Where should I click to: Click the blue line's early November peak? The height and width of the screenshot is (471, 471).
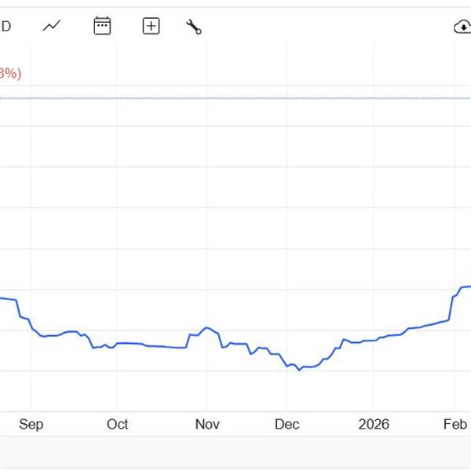point(206,327)
